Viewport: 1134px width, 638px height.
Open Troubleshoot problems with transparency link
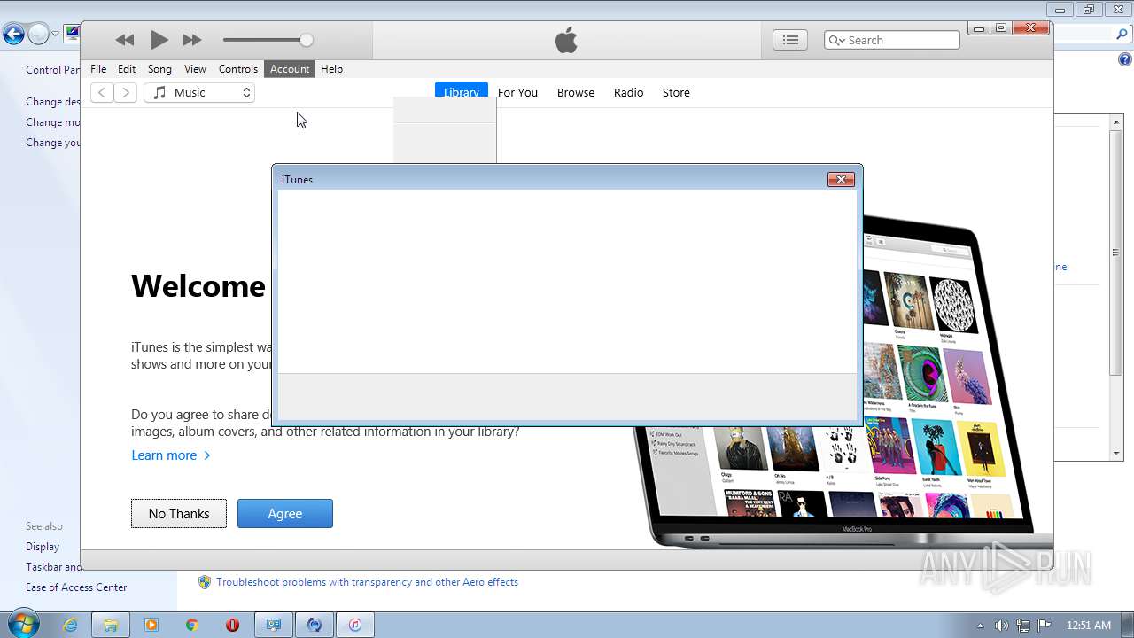coord(368,582)
